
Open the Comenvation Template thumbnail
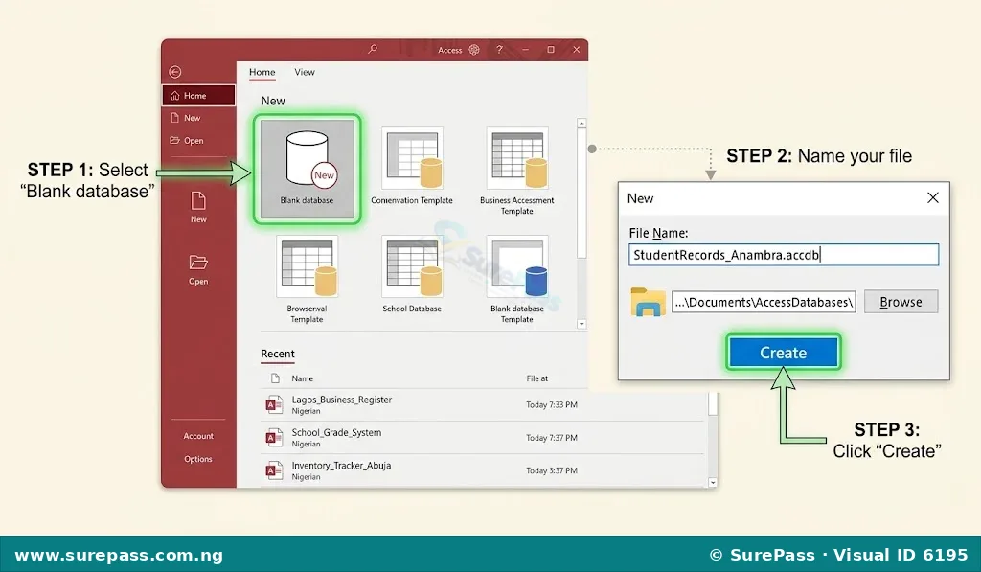pyautogui.click(x=412, y=166)
